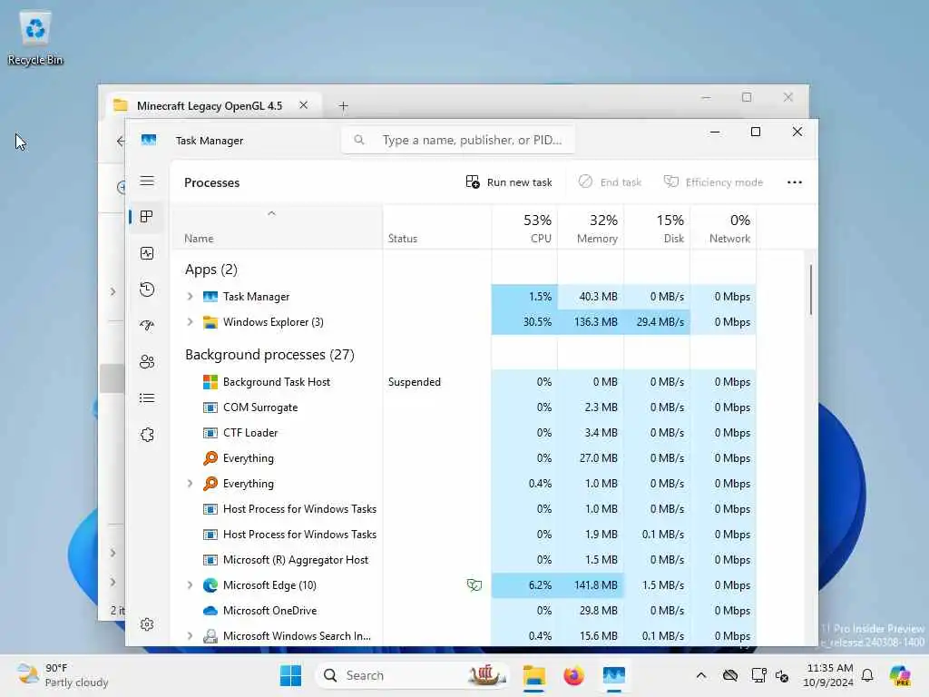Open the clock showing 11:35 AM

point(829,675)
